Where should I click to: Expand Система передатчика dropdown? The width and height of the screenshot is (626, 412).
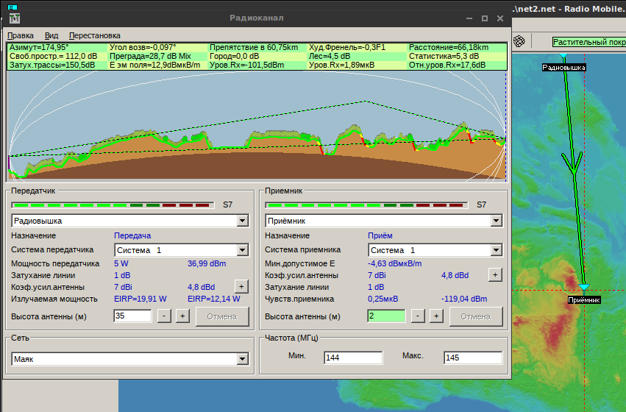(242, 250)
